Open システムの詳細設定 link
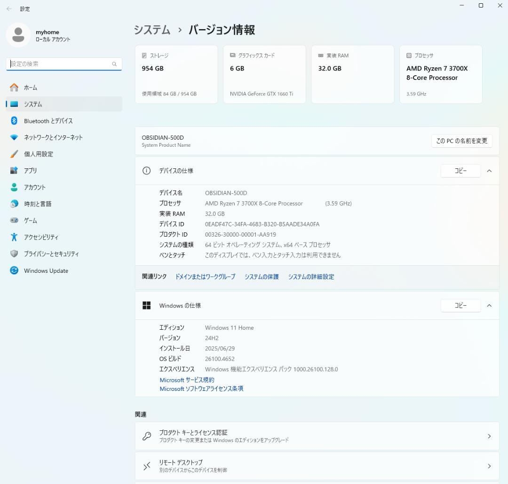 click(311, 277)
